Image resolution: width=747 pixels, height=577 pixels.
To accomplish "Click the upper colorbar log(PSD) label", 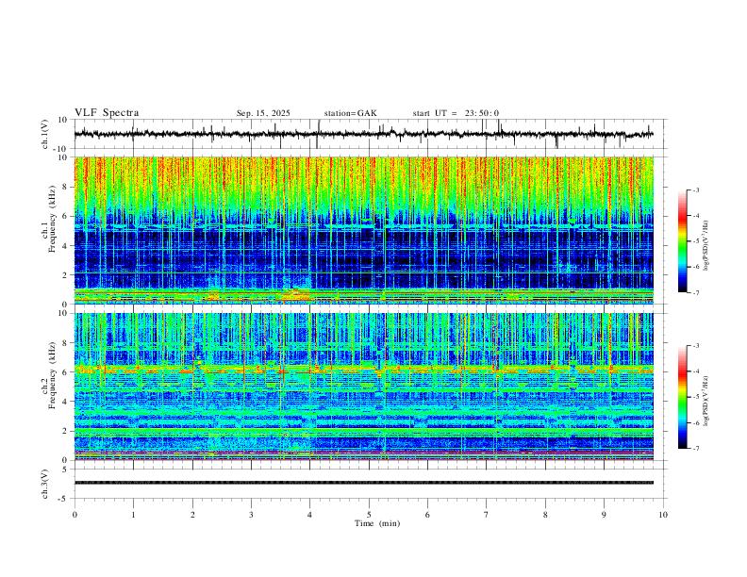I will point(706,246).
